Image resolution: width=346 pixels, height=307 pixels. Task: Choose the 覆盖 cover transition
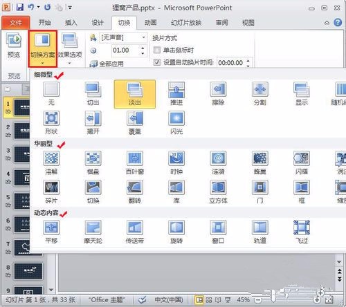point(135,123)
